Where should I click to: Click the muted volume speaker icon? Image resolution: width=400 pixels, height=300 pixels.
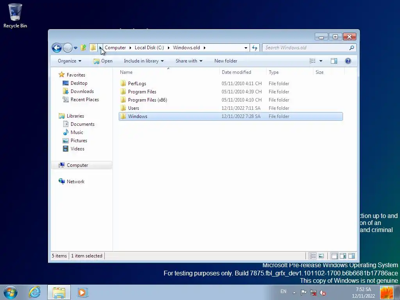pyautogui.click(x=323, y=293)
